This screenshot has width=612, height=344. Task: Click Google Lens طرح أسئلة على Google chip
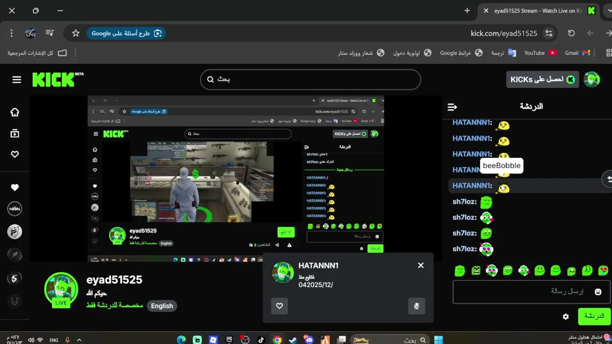(x=126, y=33)
